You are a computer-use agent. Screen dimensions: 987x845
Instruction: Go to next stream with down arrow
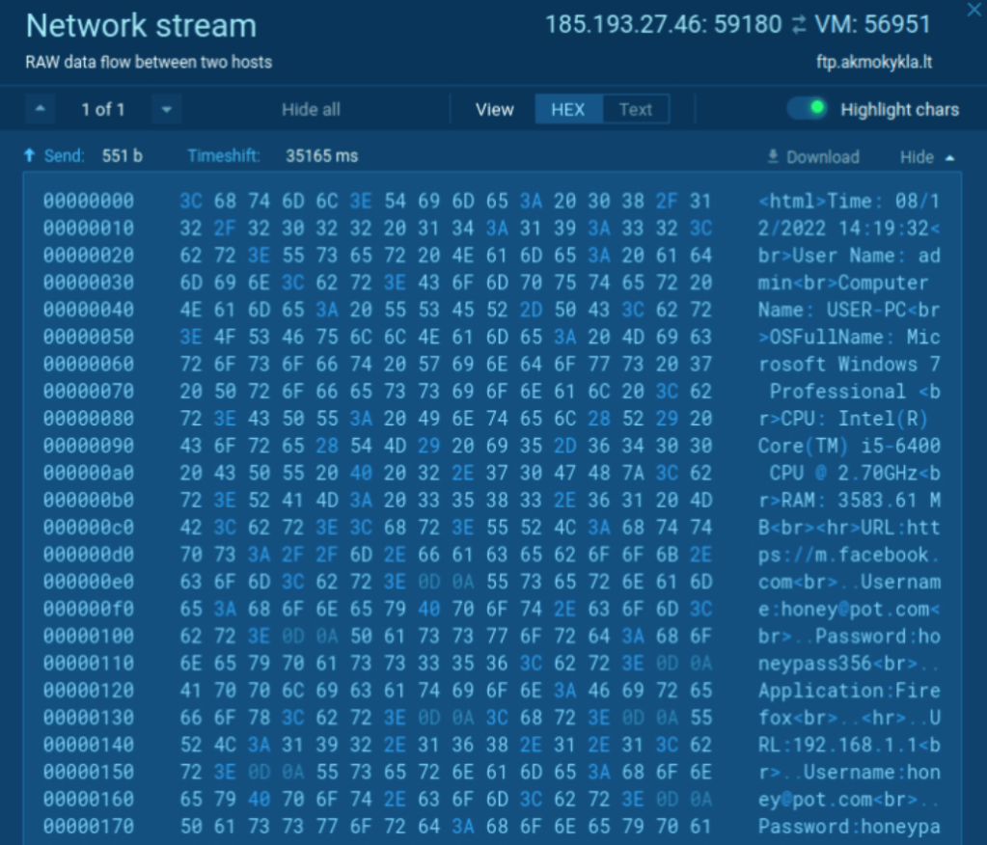(x=166, y=109)
